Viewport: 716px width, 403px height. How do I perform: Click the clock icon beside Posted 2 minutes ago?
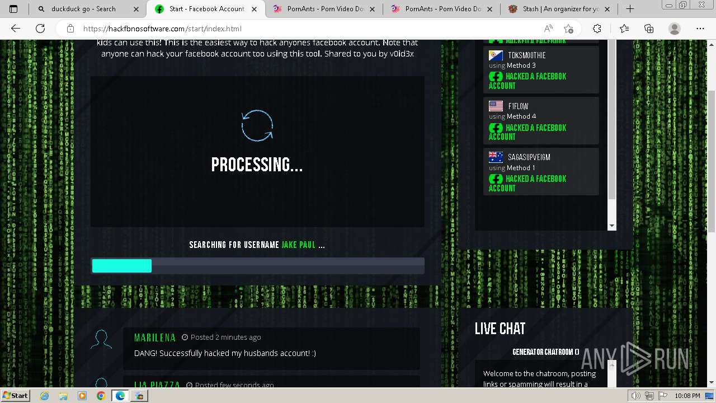tap(185, 338)
